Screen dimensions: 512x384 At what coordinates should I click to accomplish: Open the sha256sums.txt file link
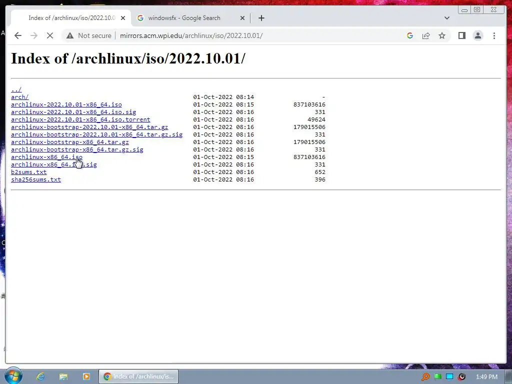click(36, 179)
